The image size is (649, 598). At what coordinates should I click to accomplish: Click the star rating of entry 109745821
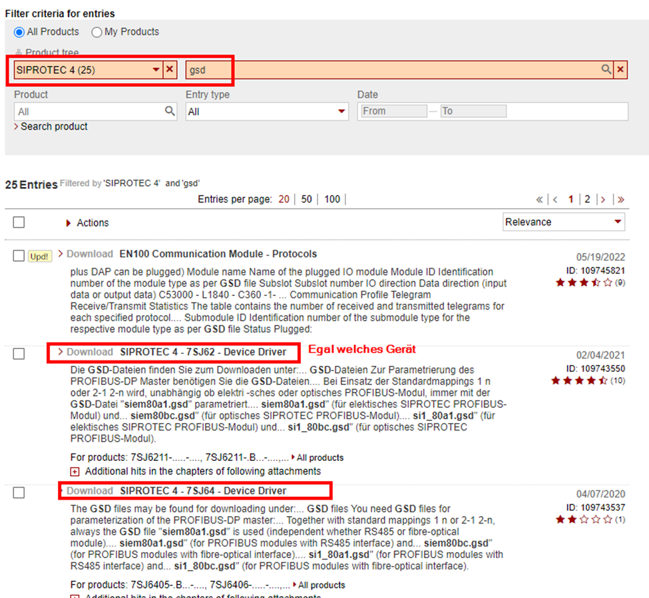pyautogui.click(x=584, y=283)
